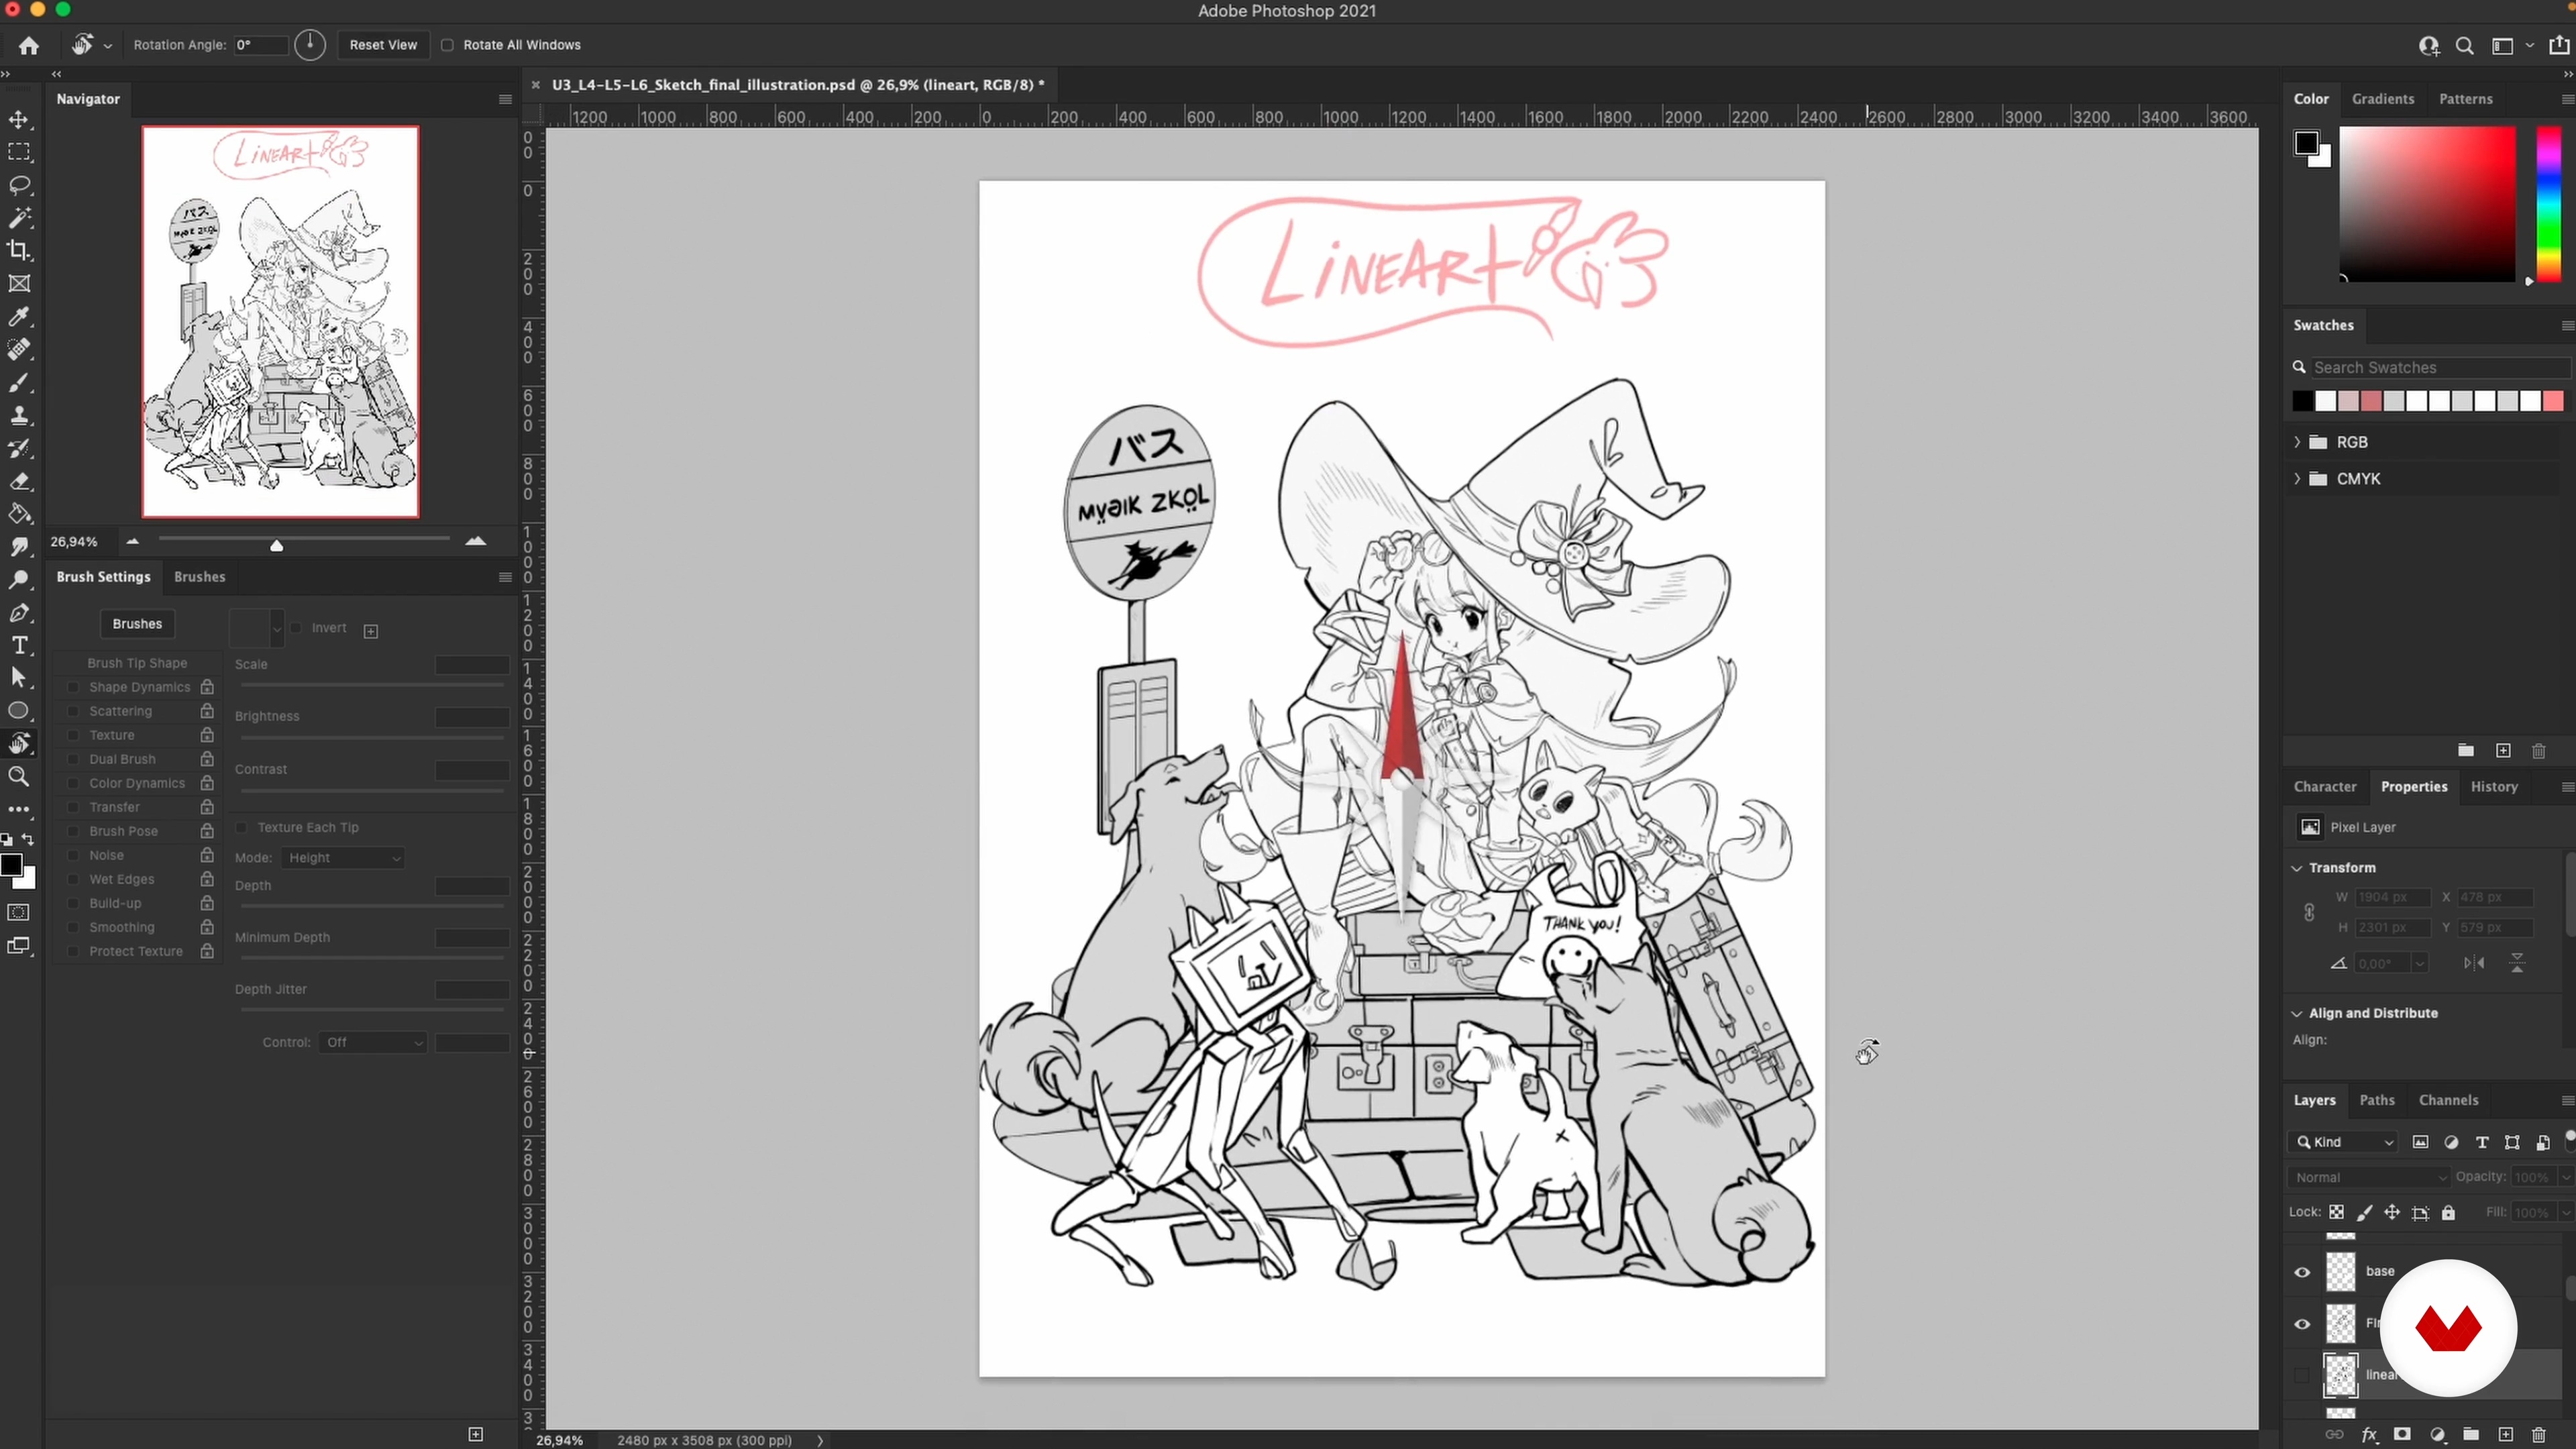Click the Reset View button
The height and width of the screenshot is (1449, 2576).
tap(383, 45)
